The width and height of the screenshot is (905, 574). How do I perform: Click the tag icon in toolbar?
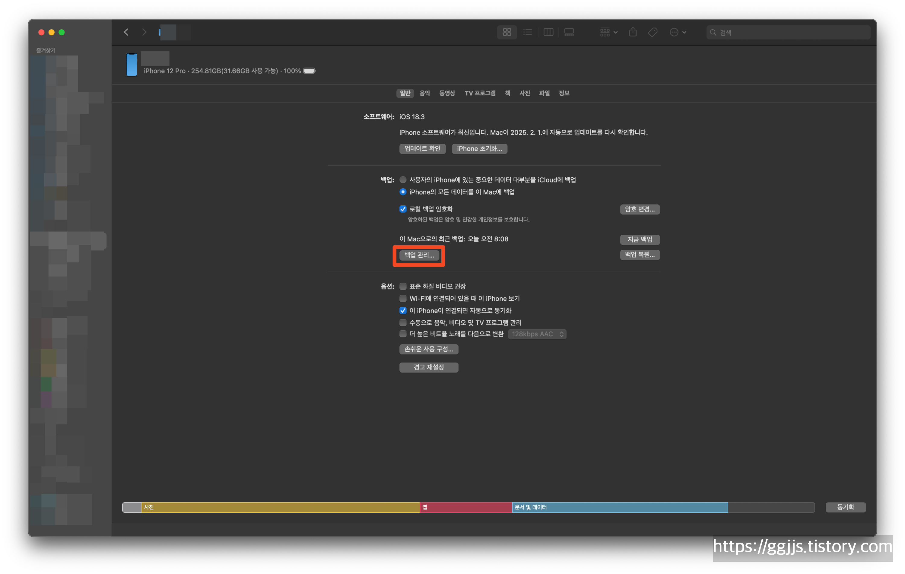point(653,32)
